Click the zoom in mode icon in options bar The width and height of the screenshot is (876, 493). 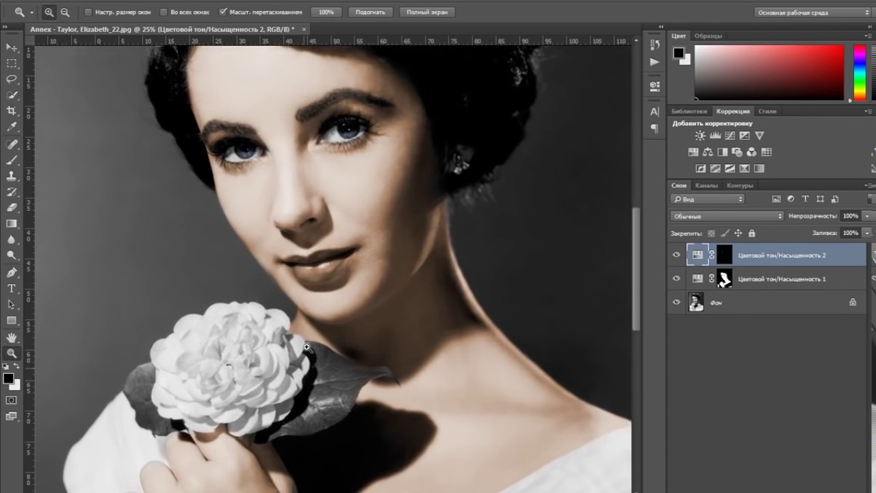(49, 12)
